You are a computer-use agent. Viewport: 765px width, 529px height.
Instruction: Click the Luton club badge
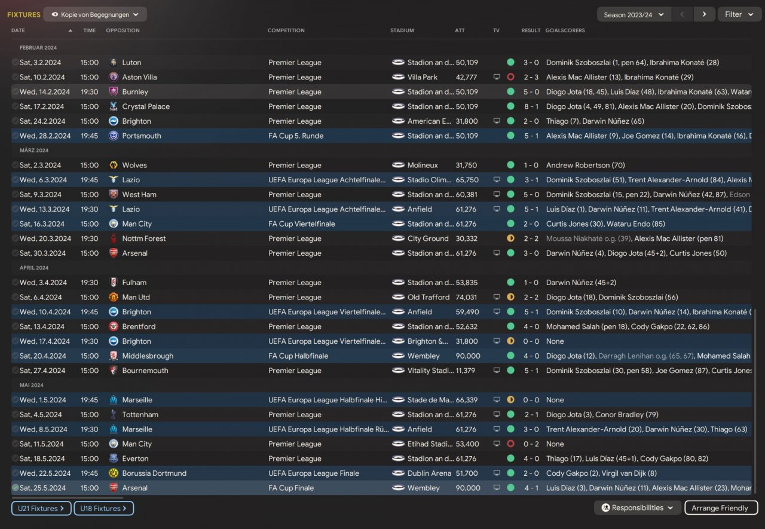tap(114, 62)
